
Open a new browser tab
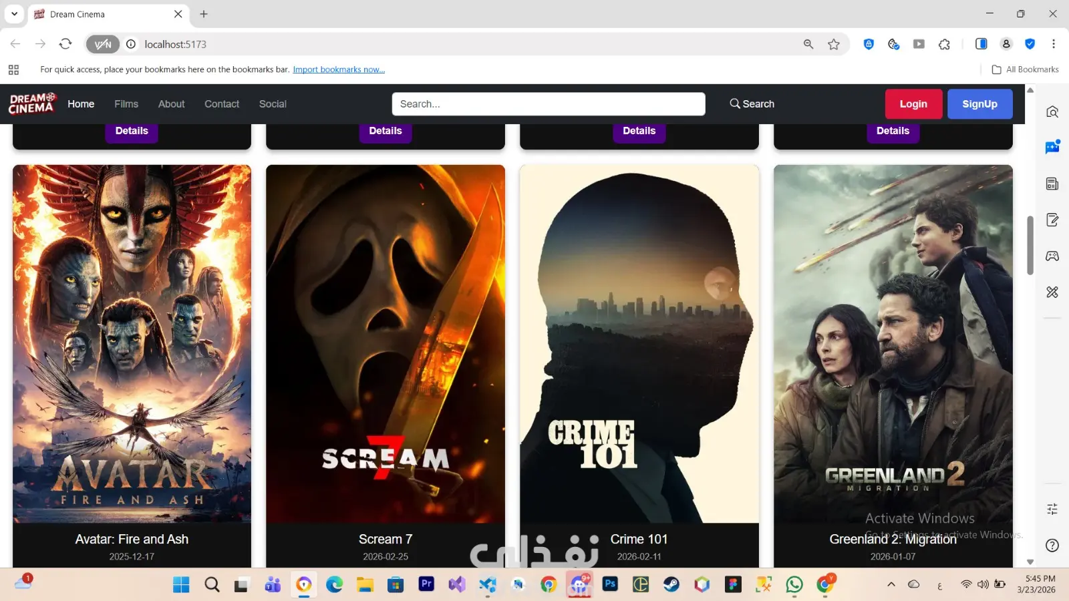(x=204, y=14)
